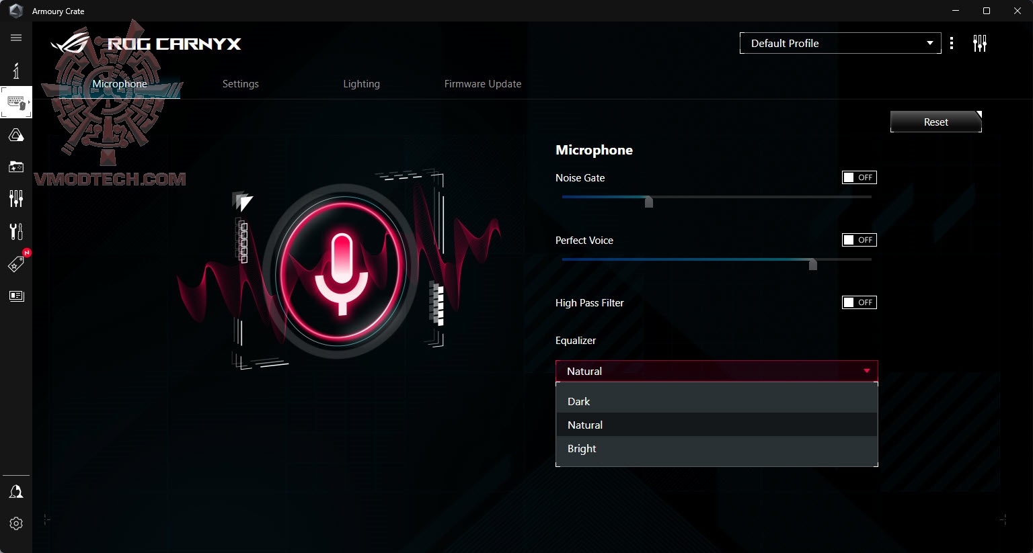Open the Game Library sidebar icon

pos(16,167)
